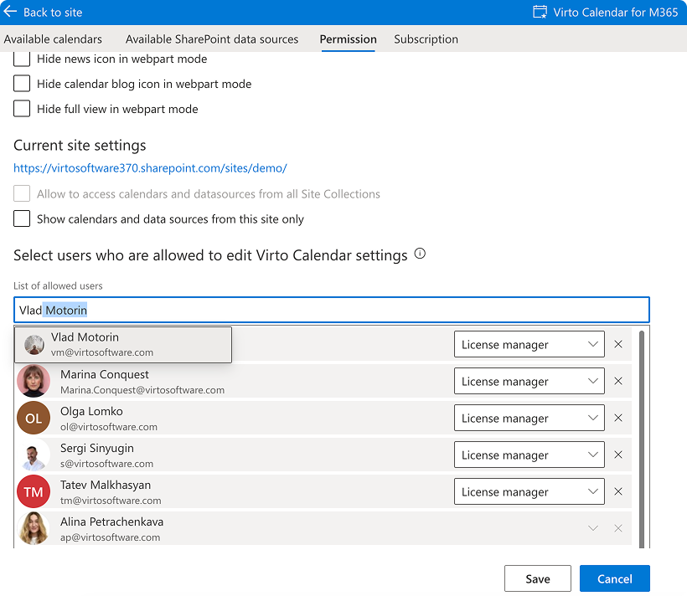Switch to the Subscription tab

click(426, 39)
